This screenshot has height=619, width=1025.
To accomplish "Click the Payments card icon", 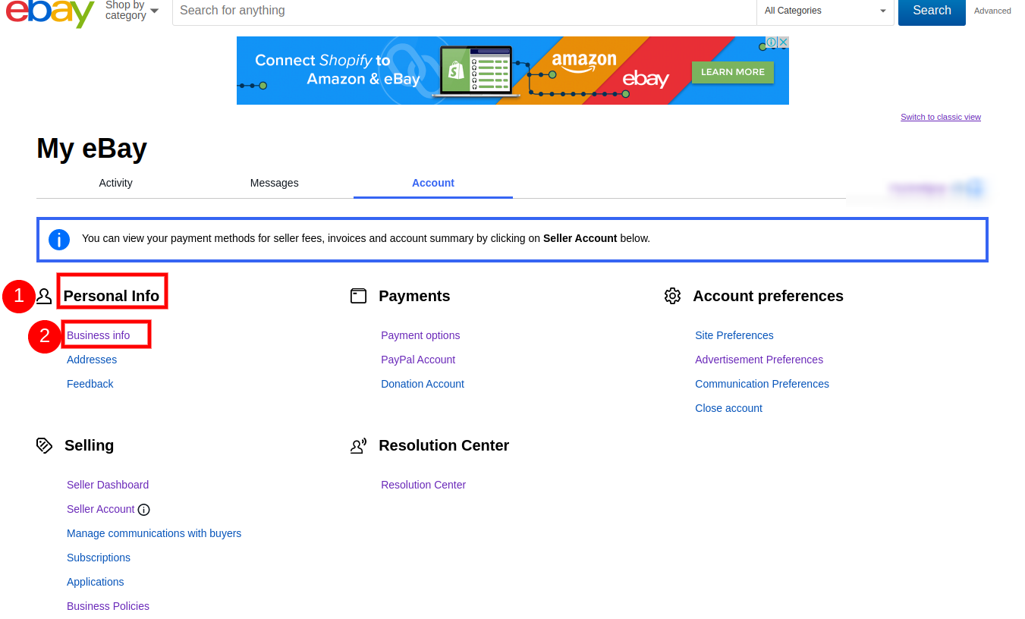I will (x=358, y=296).
